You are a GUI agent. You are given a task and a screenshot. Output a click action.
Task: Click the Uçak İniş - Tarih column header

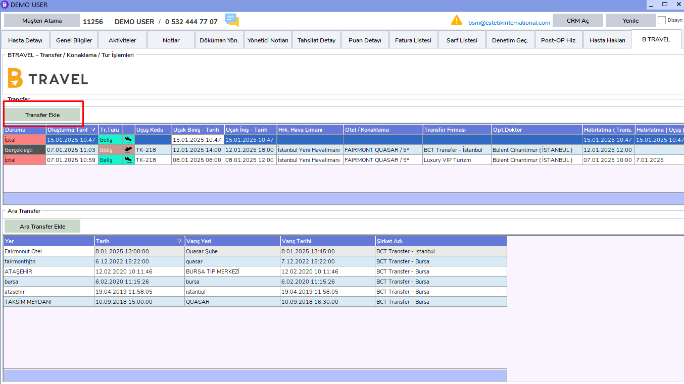pos(251,130)
